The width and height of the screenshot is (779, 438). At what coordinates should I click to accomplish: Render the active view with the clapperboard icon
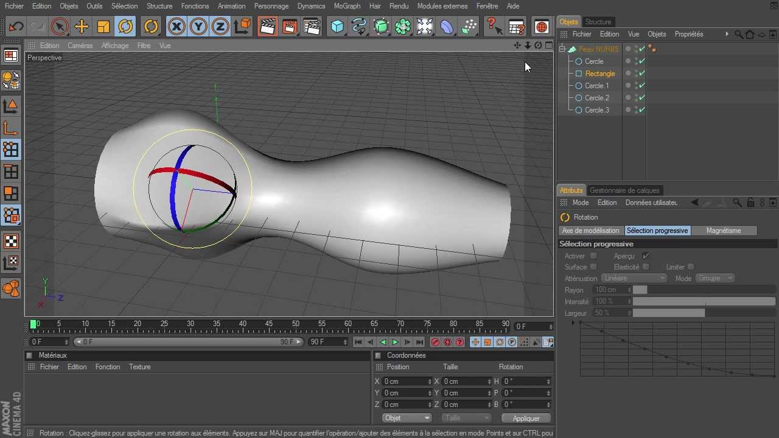267,27
